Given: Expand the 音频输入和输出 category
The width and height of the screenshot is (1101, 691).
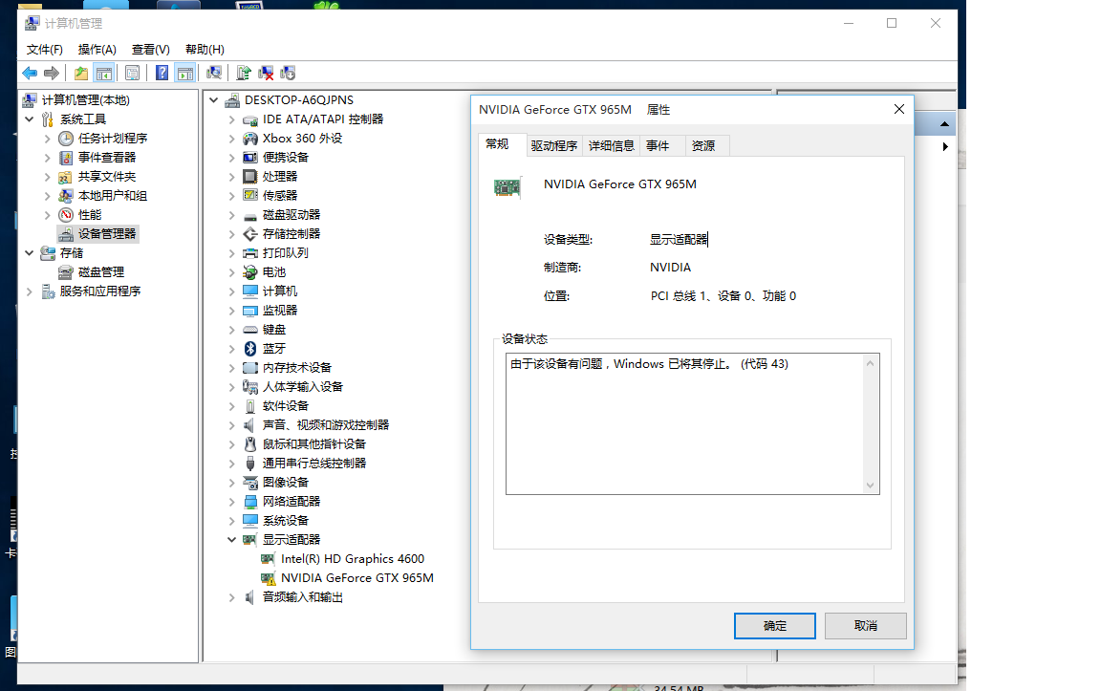Looking at the screenshot, I should pos(231,597).
